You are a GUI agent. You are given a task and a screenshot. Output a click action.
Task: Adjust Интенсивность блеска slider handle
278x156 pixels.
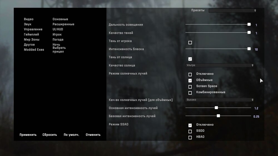pyautogui.click(x=249, y=49)
